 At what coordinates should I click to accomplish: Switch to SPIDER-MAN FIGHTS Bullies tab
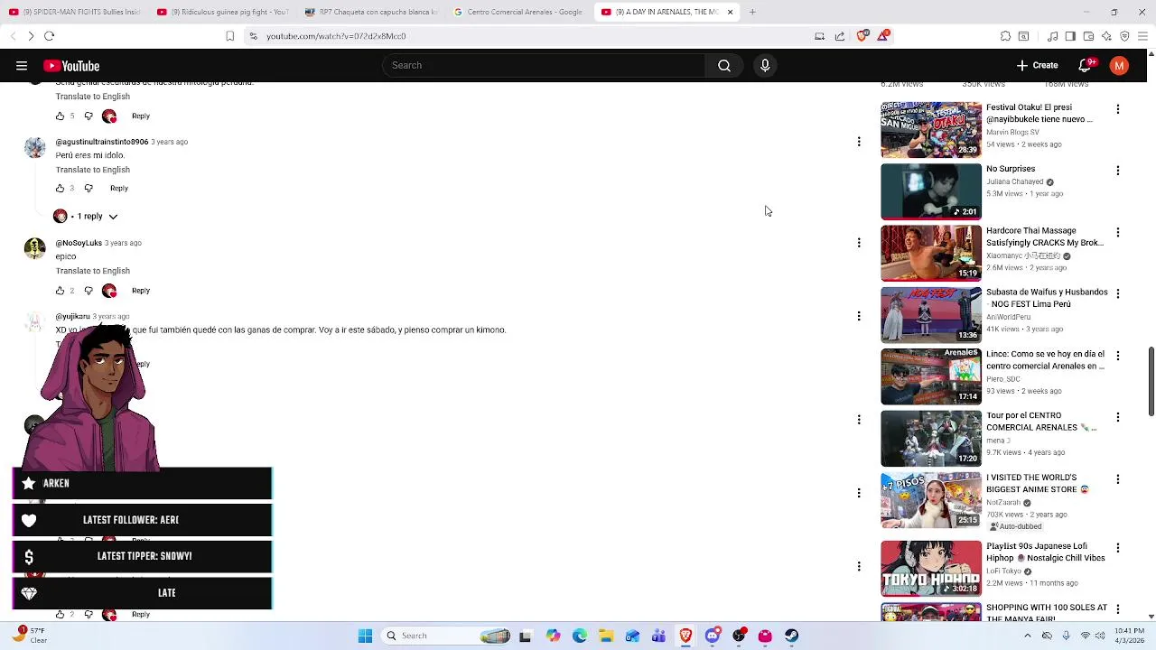click(x=74, y=12)
